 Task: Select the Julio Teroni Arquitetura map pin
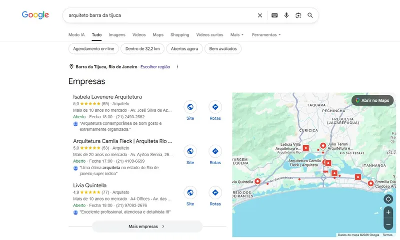[x=323, y=146]
